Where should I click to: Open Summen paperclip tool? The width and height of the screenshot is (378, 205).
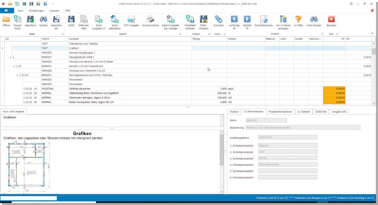pyautogui.click(x=219, y=21)
